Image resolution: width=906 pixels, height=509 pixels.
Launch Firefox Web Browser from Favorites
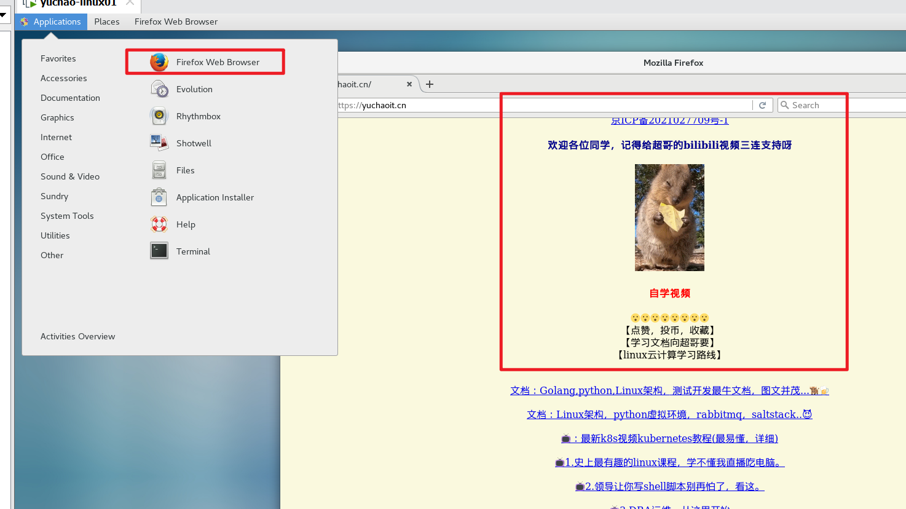[x=205, y=62]
